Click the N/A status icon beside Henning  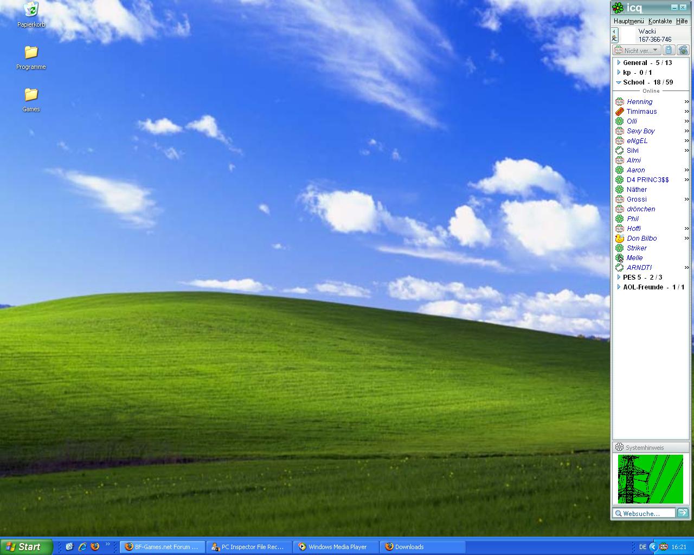pos(620,102)
